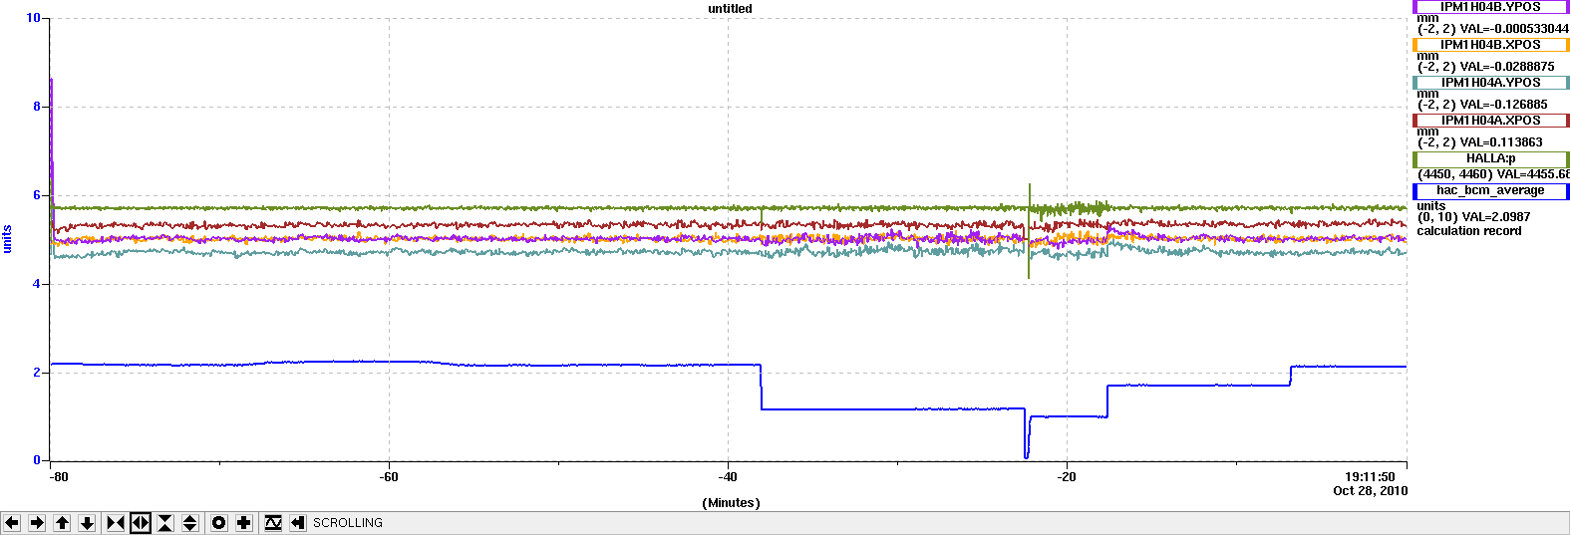1570x535 pixels.
Task: Click the 'calculation record' description text
Action: click(x=1469, y=231)
